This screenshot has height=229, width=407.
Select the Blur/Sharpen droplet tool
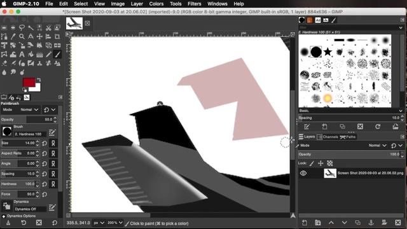(x=4, y=72)
